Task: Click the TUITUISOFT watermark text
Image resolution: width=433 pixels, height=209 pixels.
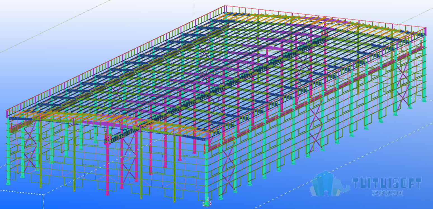Action: (x=387, y=184)
